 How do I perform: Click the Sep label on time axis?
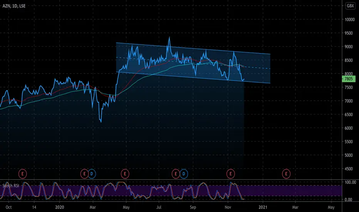click(193, 207)
